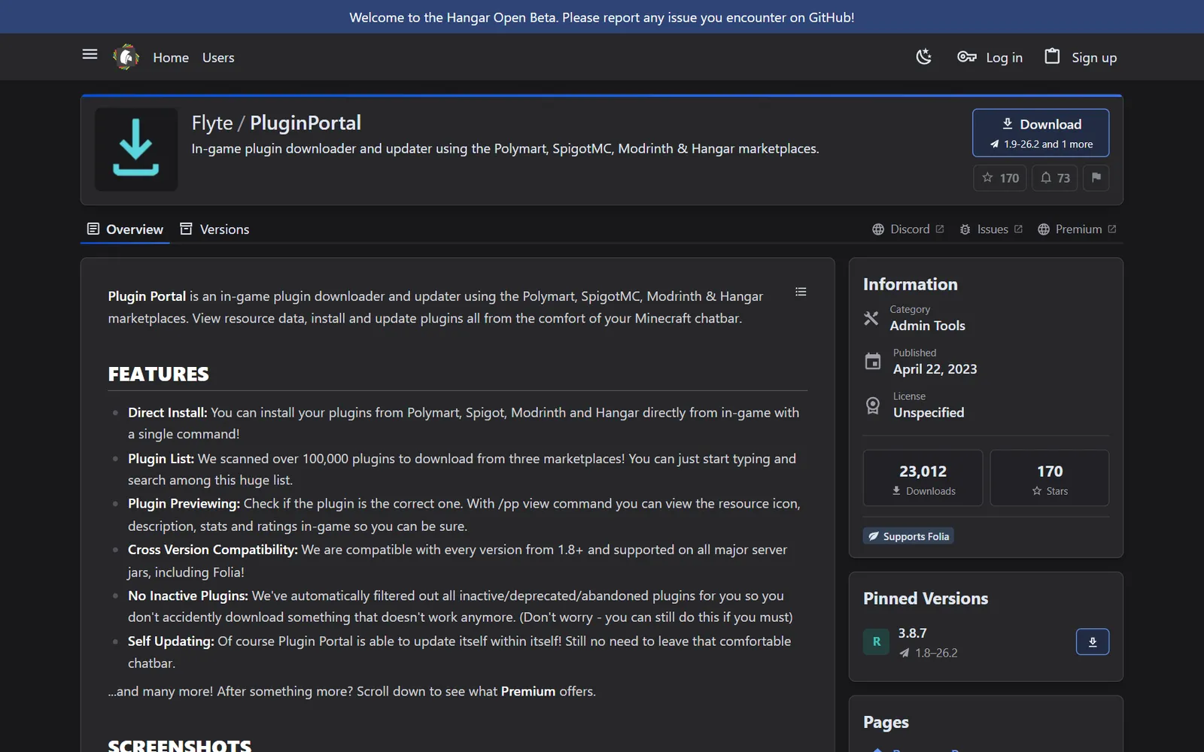Click the Hangar logo icon
Viewport: 1204px width, 752px height.
[x=126, y=57]
